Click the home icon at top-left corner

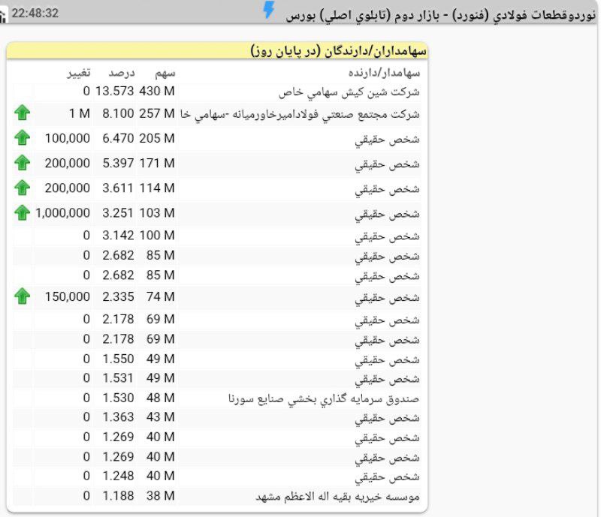(4, 16)
